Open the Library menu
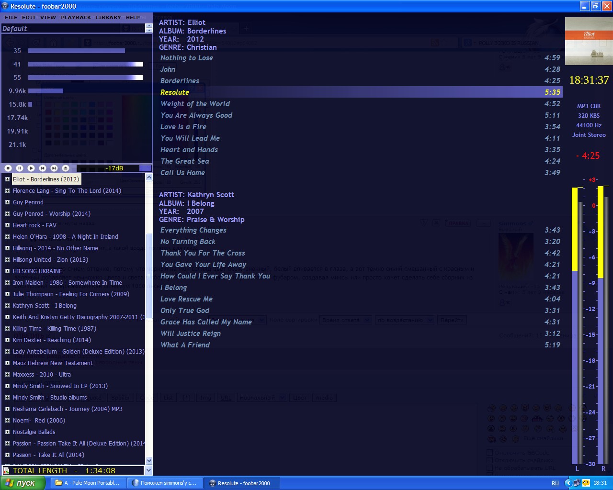The height and width of the screenshot is (490, 613). (x=108, y=17)
